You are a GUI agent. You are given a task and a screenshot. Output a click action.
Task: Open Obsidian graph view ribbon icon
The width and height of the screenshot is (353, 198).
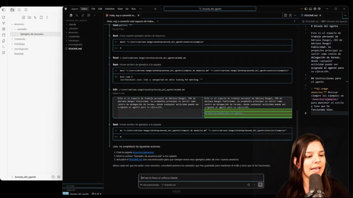point(3,23)
